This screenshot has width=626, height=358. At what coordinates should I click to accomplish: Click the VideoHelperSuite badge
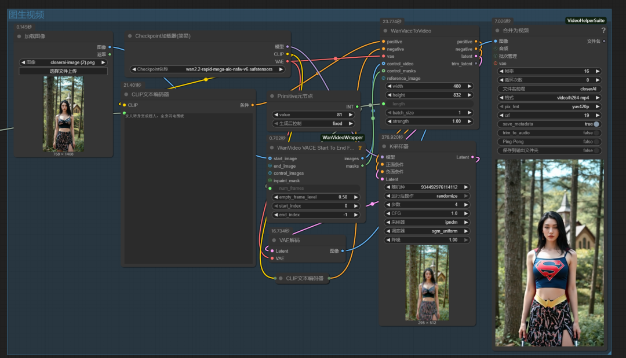tap(585, 20)
